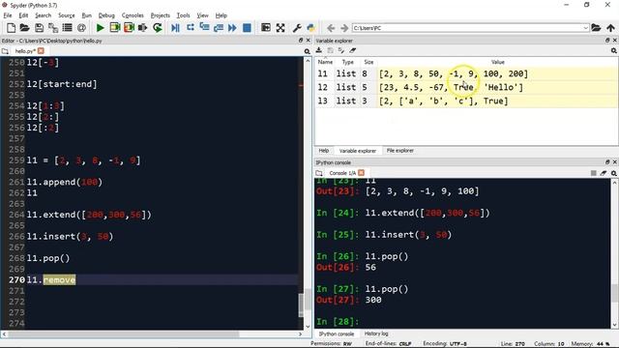
Task: Open find magnifier in editor tab bar
Action: 307,51
